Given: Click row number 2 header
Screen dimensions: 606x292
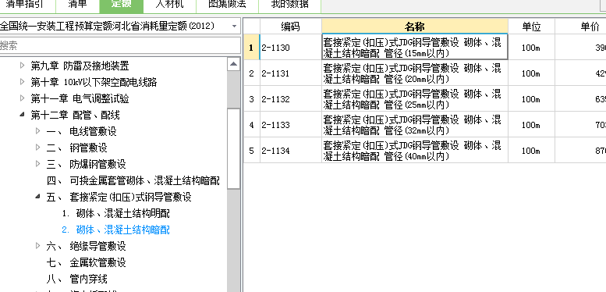Looking at the screenshot, I should (x=252, y=73).
